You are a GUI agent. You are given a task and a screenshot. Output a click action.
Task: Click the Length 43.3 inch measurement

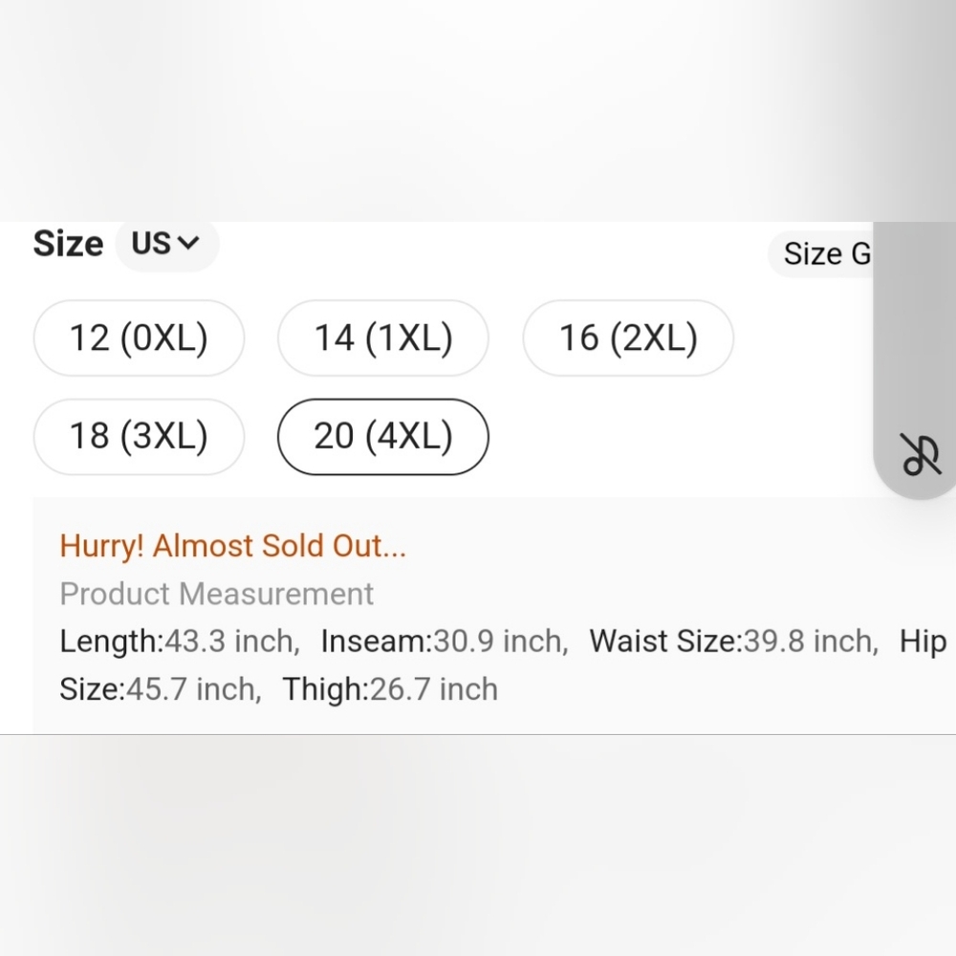pyautogui.click(x=180, y=641)
